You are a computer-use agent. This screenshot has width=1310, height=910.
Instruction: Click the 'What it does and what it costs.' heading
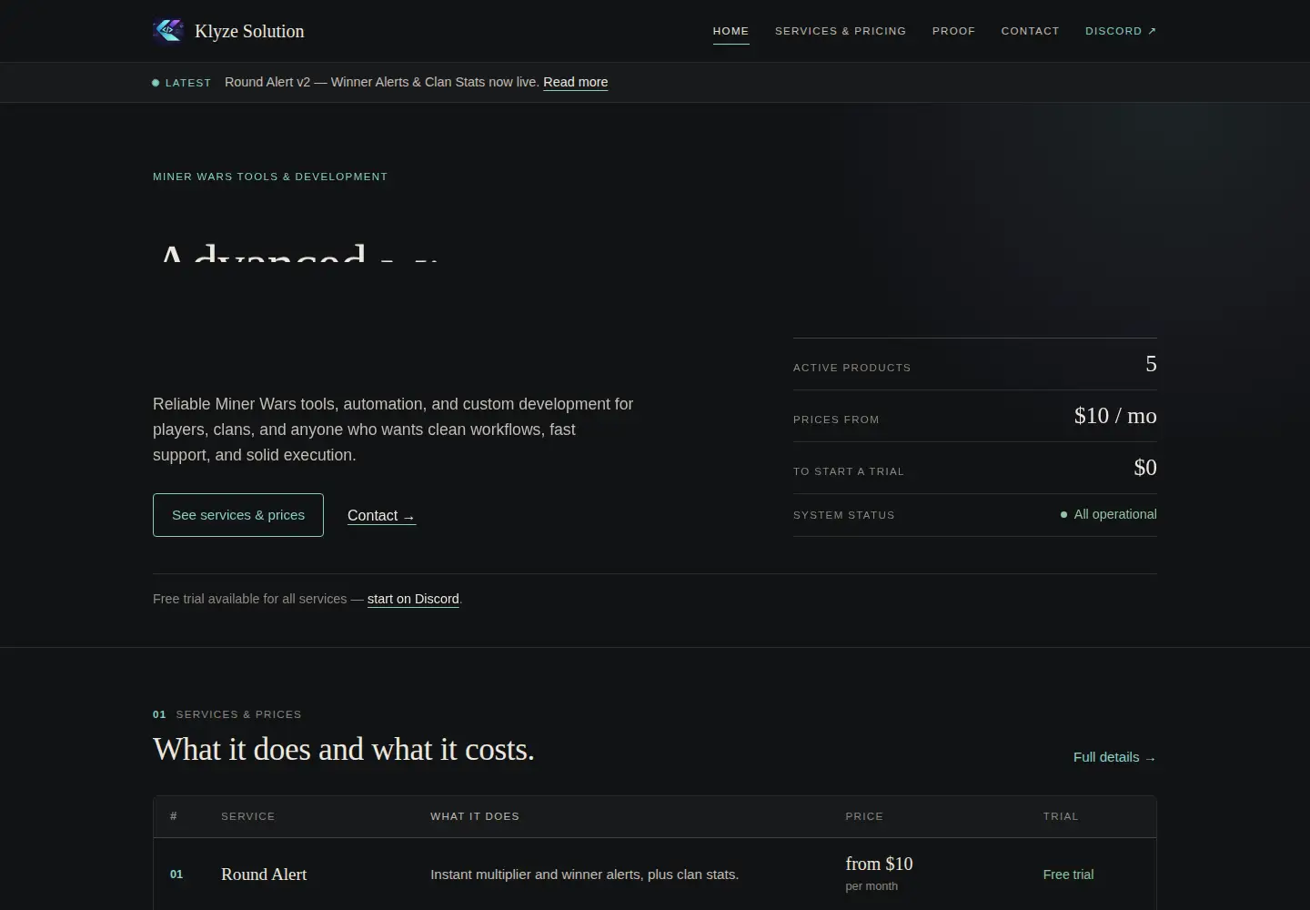click(344, 749)
